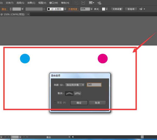
Task: Click the 混合 status bar text
Action: 48,137
